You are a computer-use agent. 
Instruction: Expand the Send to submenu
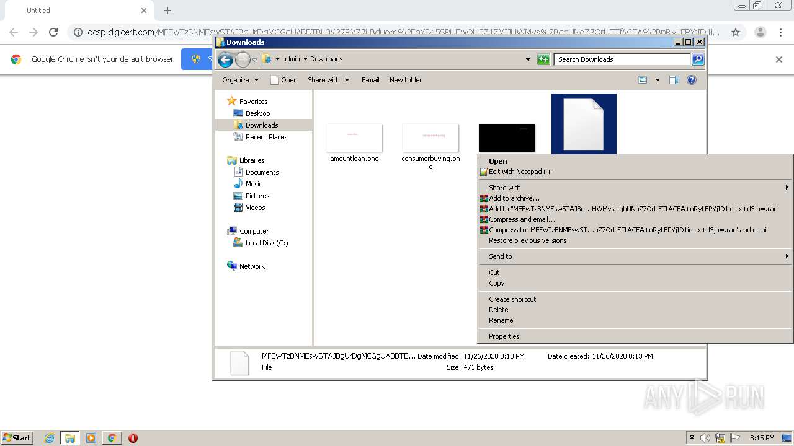pyautogui.click(x=635, y=256)
